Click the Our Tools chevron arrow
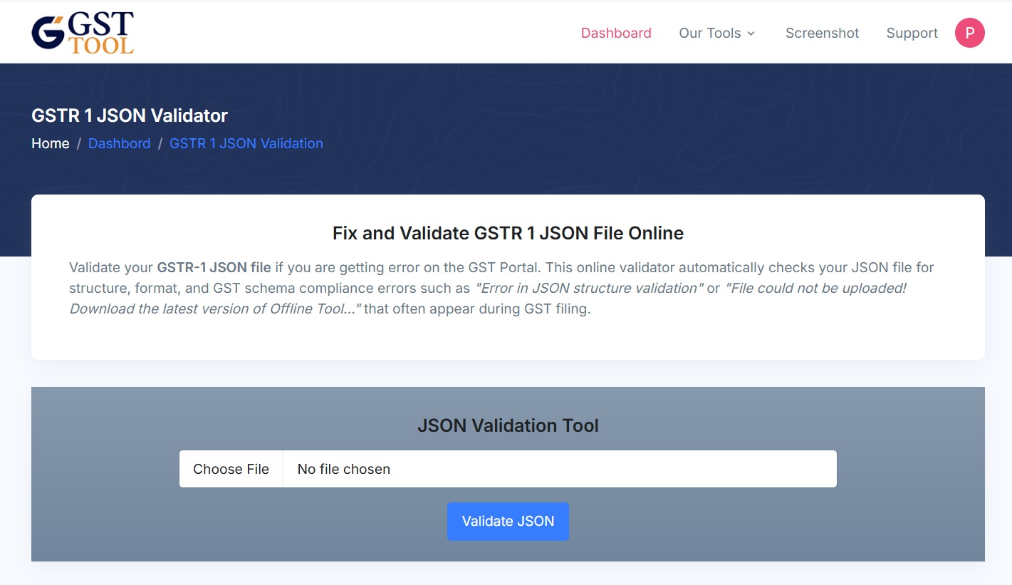This screenshot has height=585, width=1012. coord(753,33)
